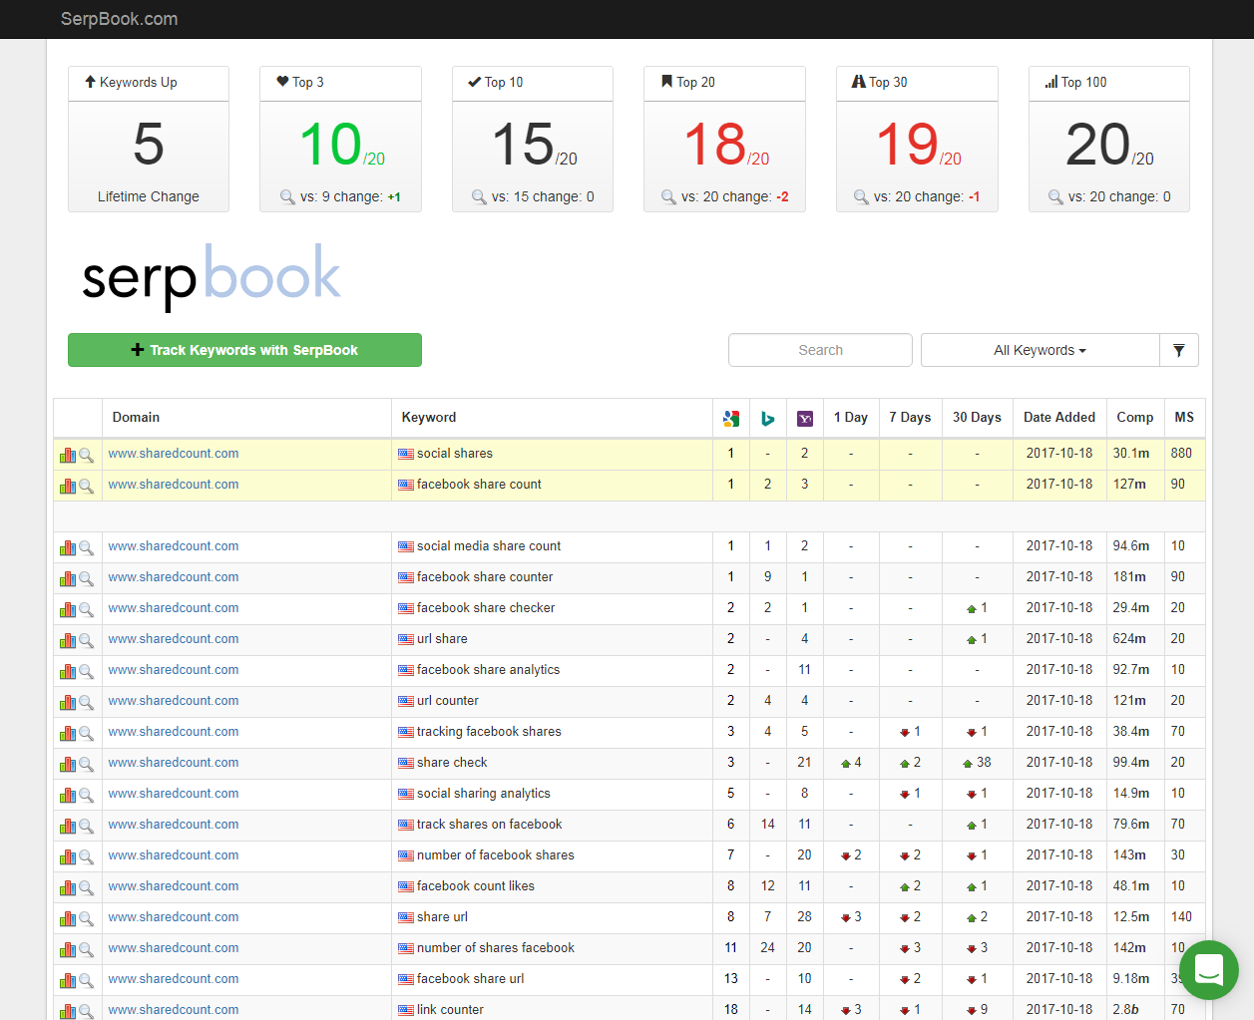Sort by the Date Added column
This screenshot has width=1254, height=1020.
click(1058, 418)
